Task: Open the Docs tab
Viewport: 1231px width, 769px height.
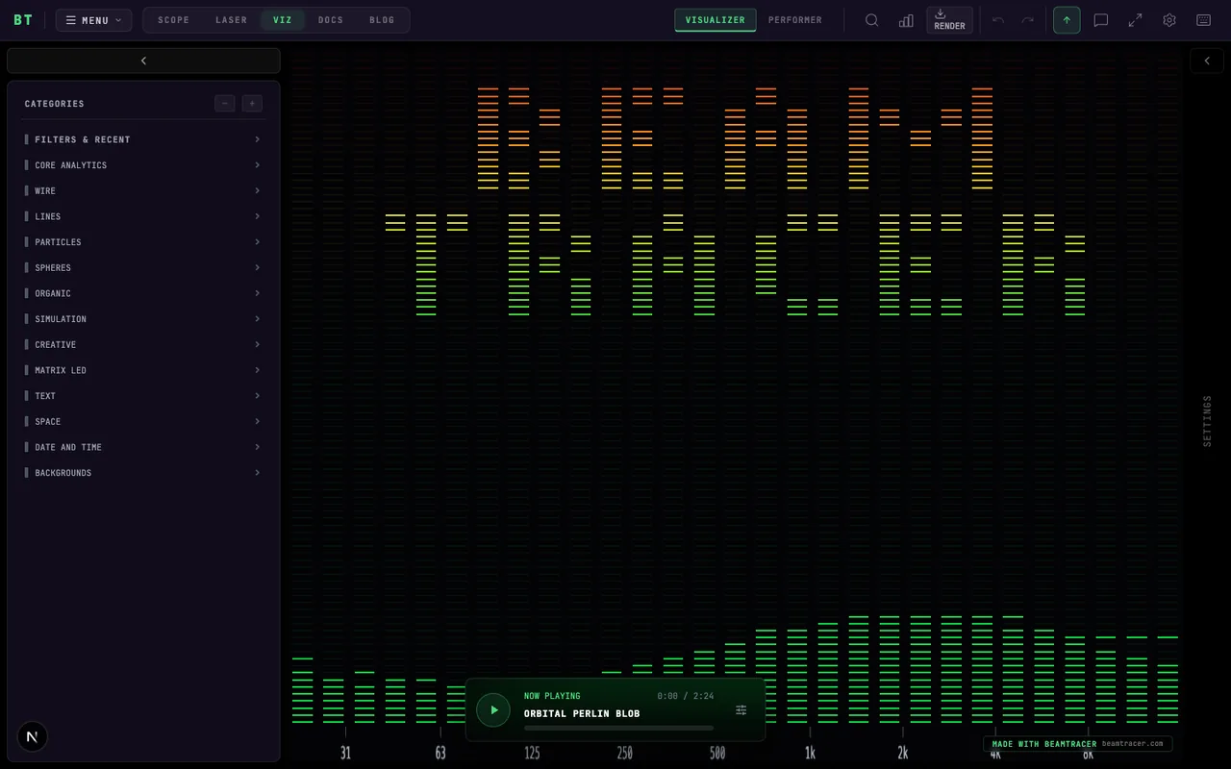Action: 331,20
